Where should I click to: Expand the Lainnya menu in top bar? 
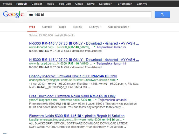tap(143, 4)
